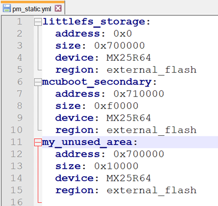
Task: Click line number 16 in margin
Action: [x=17, y=202]
